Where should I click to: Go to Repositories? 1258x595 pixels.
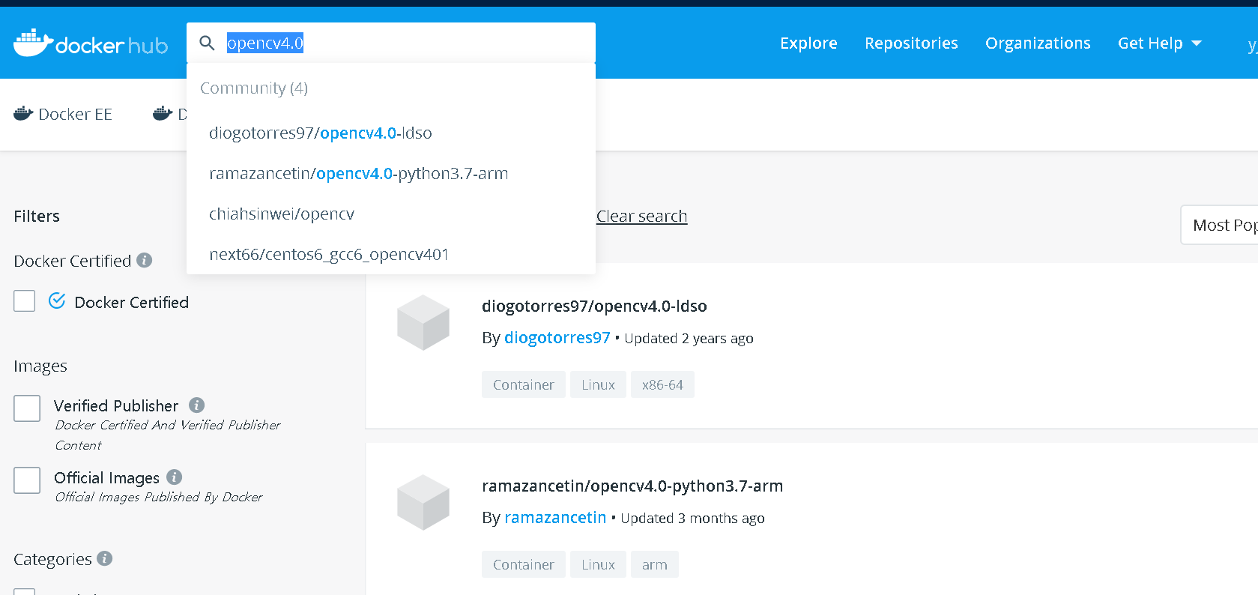coord(911,43)
